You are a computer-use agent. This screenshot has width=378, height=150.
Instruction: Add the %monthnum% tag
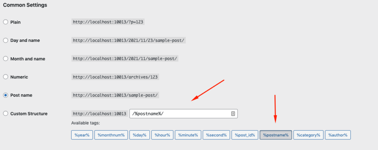point(111,135)
